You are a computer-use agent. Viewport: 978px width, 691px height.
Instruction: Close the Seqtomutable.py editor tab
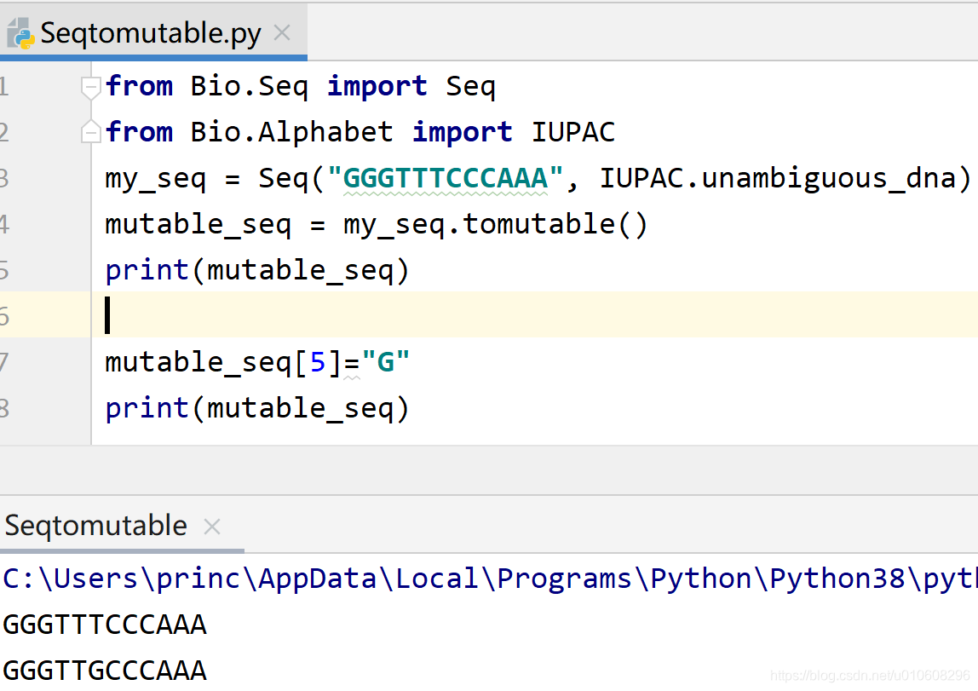click(x=282, y=33)
